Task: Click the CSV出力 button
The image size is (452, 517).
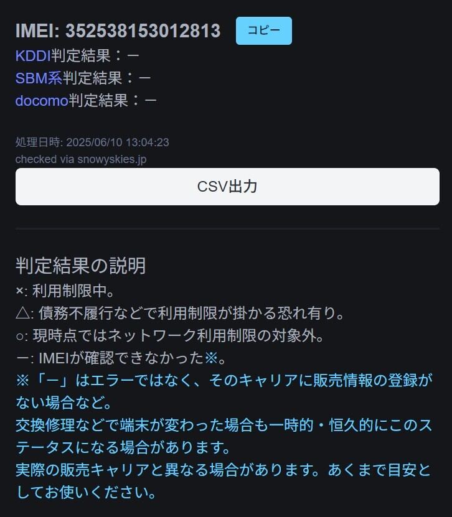Action: [x=227, y=187]
